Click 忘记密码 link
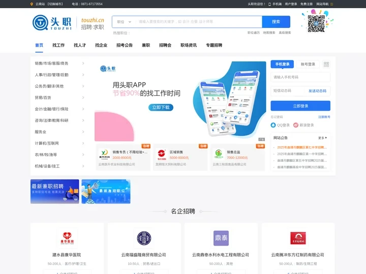Screen dimensions: 366x274 click(277, 117)
